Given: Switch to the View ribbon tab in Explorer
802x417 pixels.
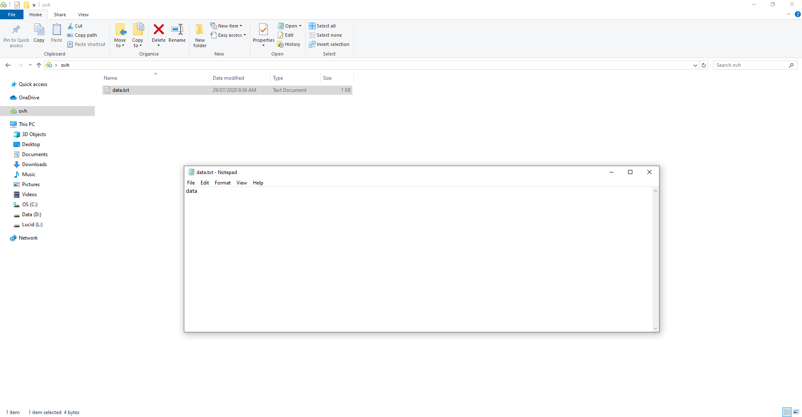Looking at the screenshot, I should (83, 15).
